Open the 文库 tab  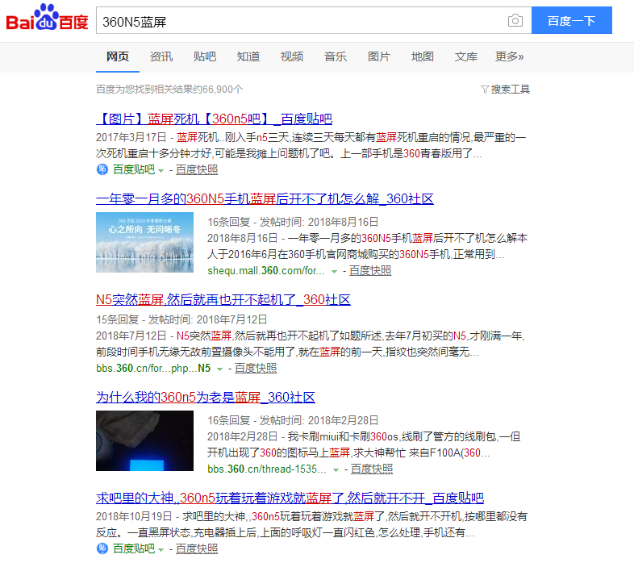[466, 56]
